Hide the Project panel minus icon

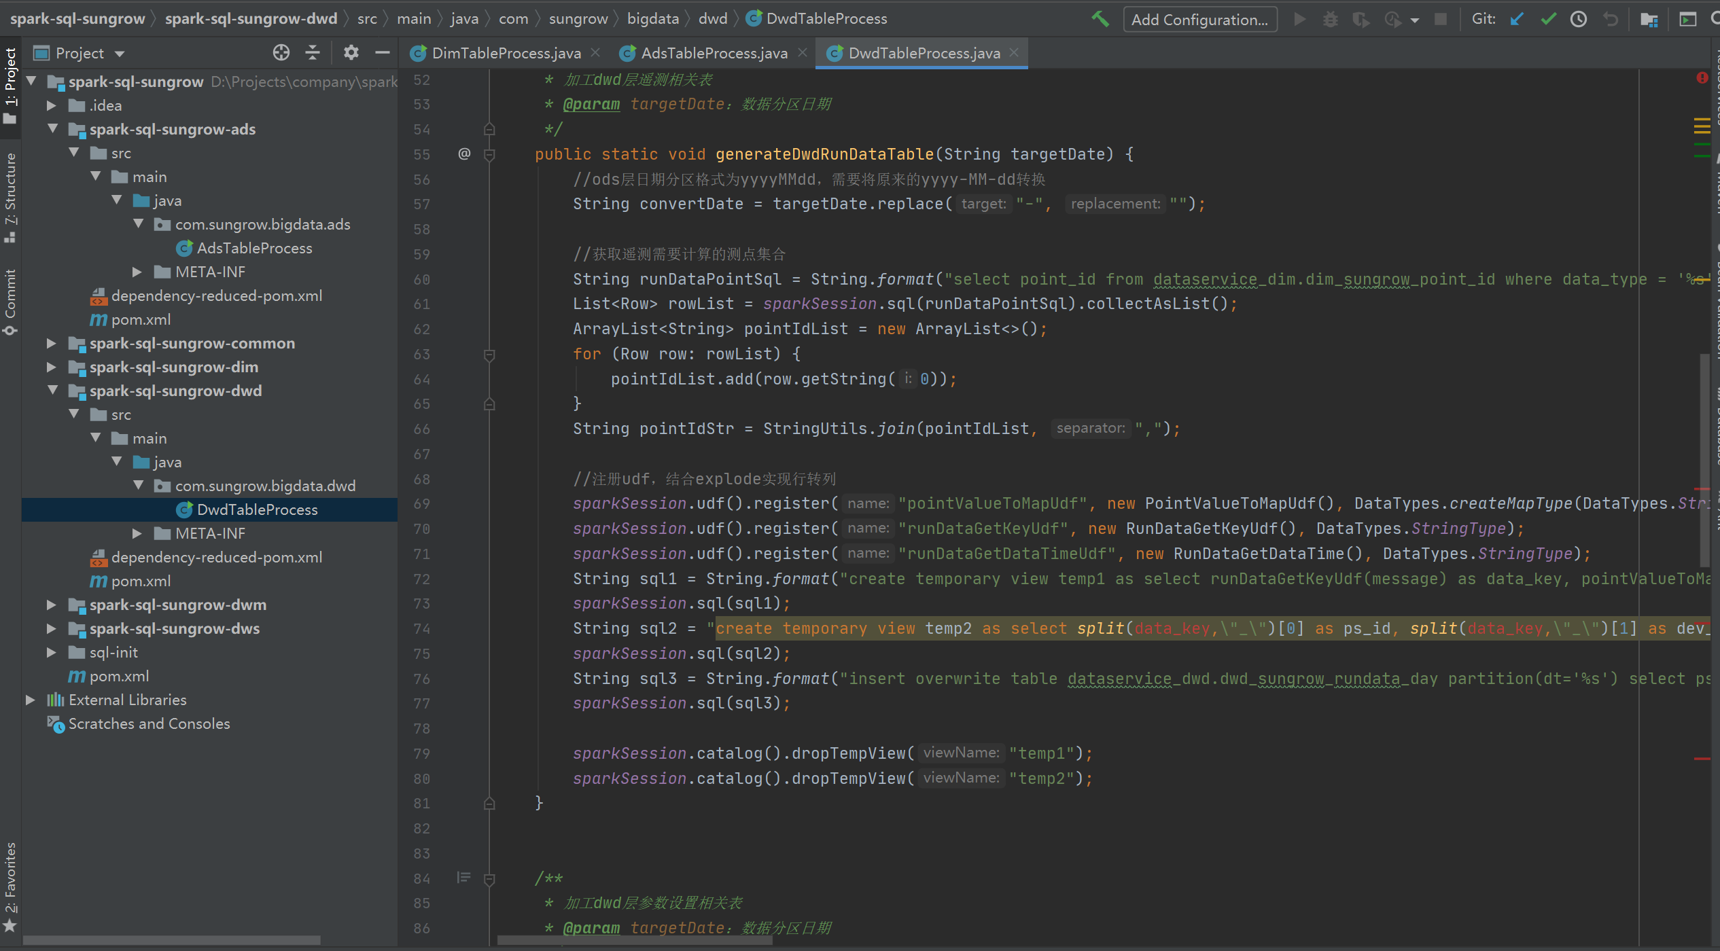[x=383, y=52]
